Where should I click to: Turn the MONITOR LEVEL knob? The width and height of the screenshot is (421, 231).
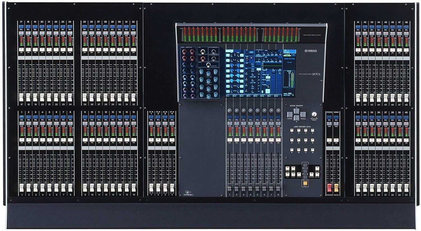[x=314, y=114]
